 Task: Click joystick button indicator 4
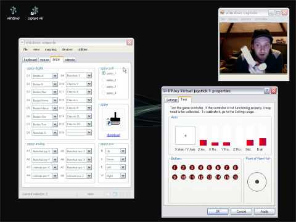point(201,168)
